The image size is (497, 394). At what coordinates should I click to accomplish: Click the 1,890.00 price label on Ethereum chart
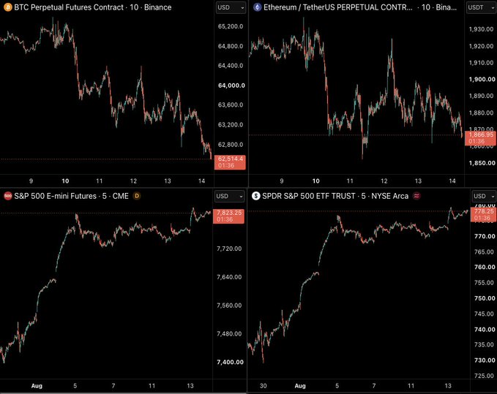point(481,96)
